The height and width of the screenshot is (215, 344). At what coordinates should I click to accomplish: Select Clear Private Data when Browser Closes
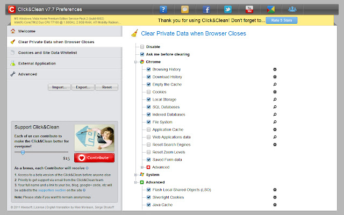pyautogui.click(x=64, y=42)
